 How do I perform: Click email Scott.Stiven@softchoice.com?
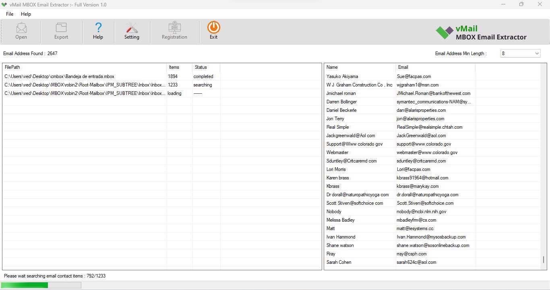(x=425, y=203)
